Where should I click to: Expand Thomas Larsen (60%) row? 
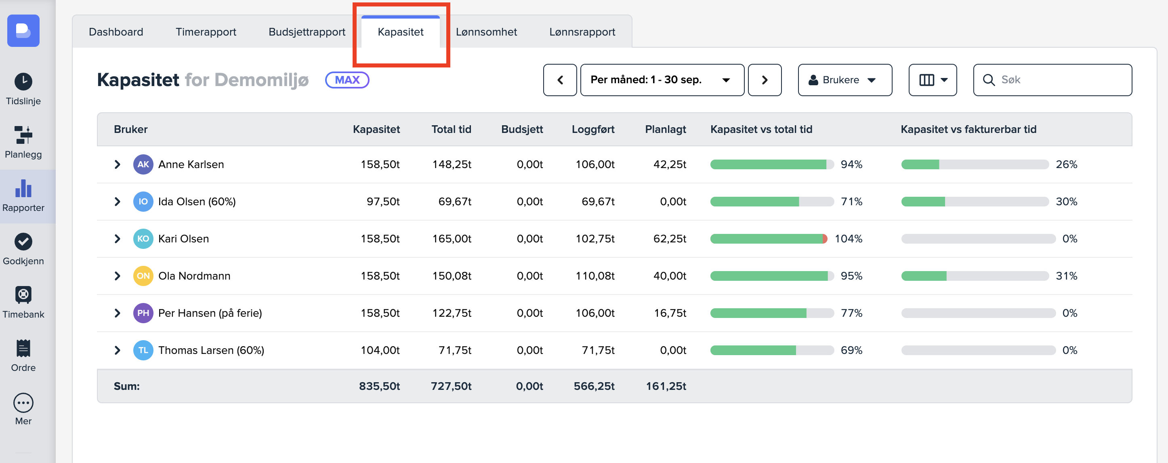tap(118, 351)
